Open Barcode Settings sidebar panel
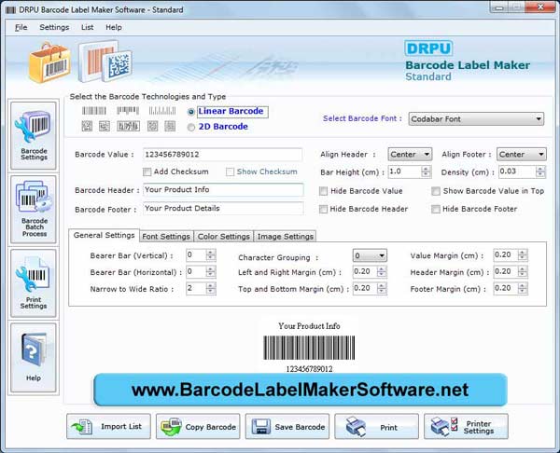Viewport: 560px width, 453px height. 34,135
